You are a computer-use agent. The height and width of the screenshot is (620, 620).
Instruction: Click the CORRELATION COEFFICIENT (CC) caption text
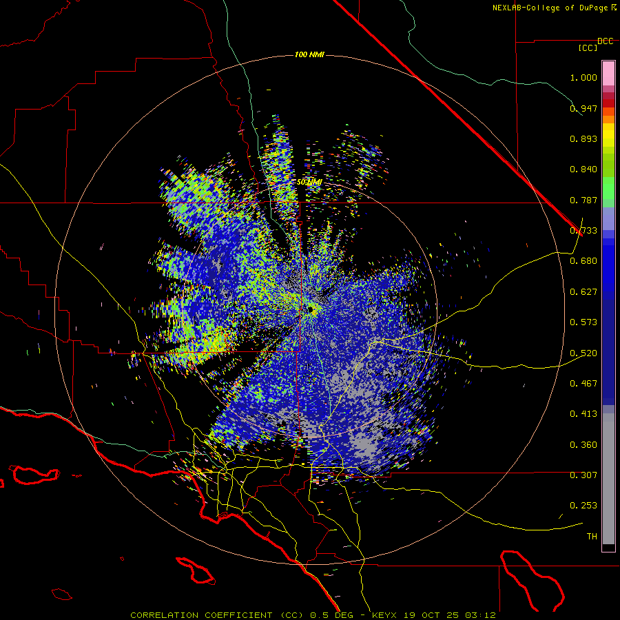(x=217, y=615)
